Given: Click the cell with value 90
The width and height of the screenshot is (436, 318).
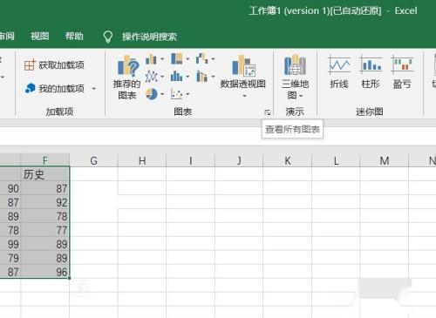Looking at the screenshot, I should pos(10,188).
